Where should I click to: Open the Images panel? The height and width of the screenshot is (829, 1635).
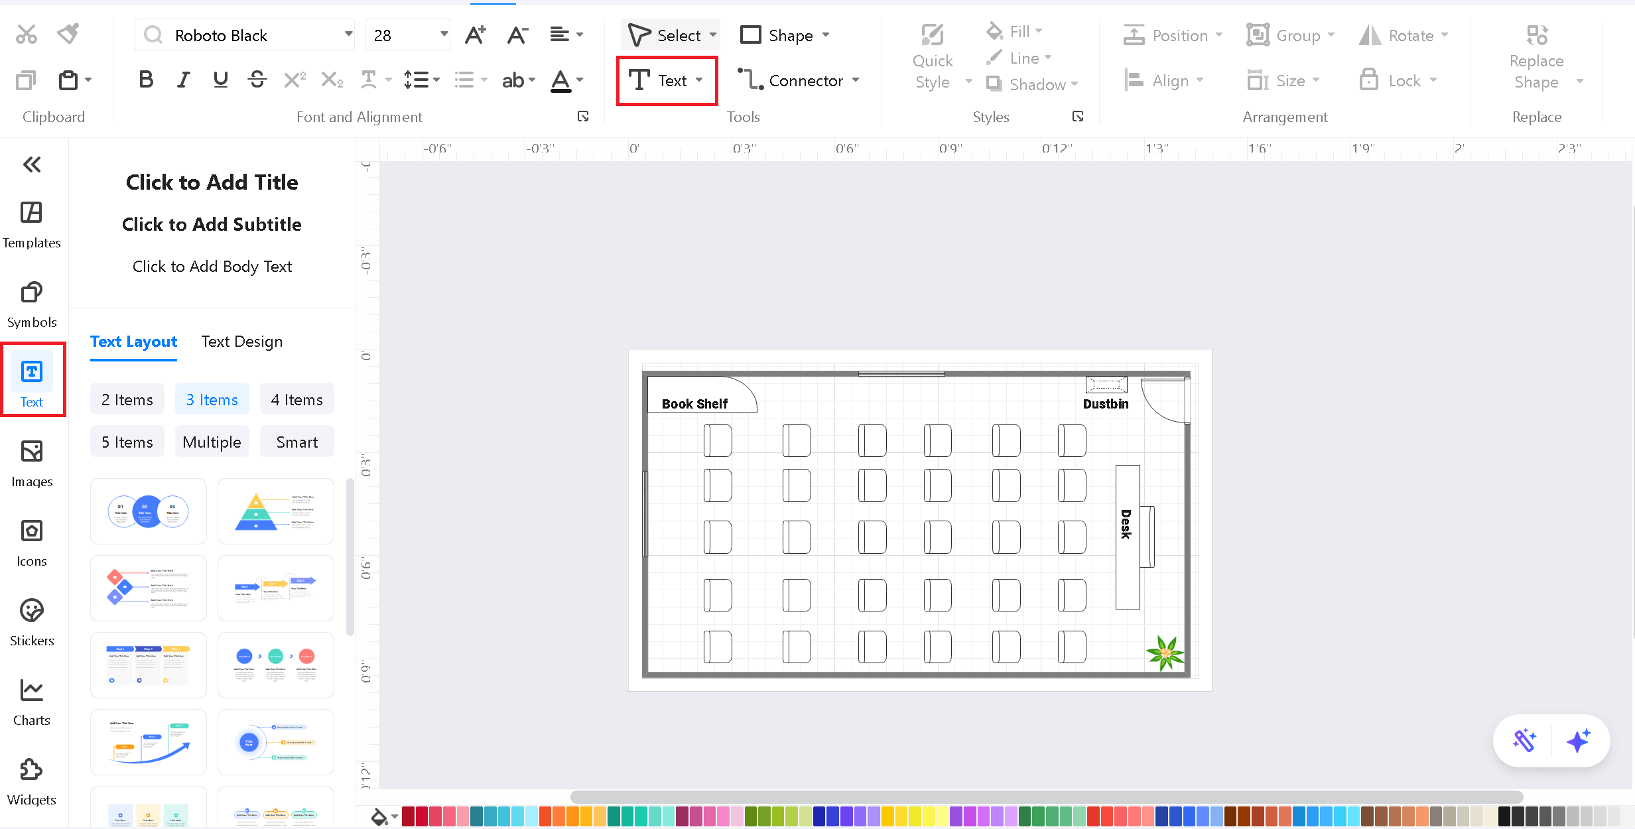tap(32, 464)
